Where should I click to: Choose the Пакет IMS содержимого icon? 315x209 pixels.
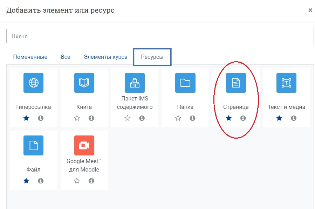point(135,83)
